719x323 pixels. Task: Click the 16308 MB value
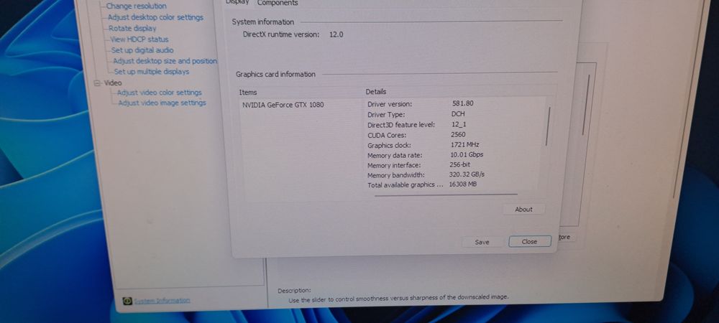coord(463,184)
